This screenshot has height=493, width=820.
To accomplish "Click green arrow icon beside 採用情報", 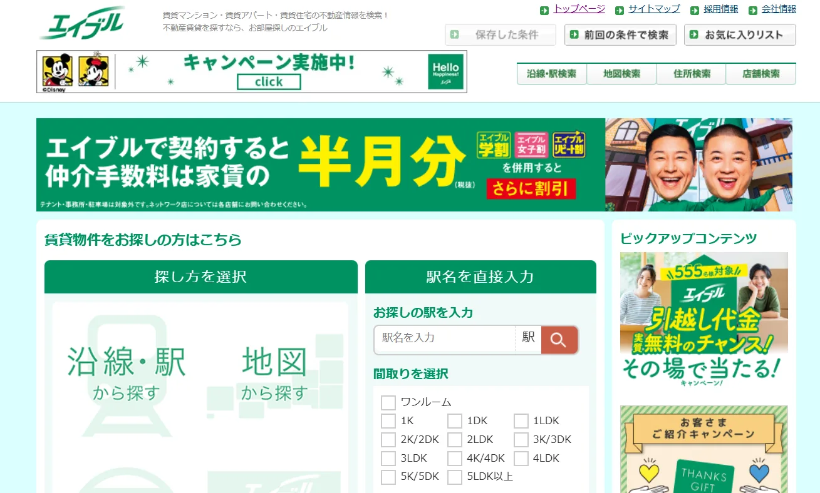I will [695, 10].
